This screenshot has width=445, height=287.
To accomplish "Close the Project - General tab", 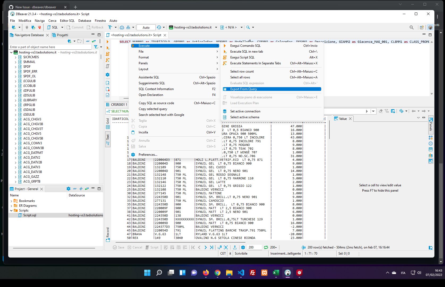I will tap(41, 189).
